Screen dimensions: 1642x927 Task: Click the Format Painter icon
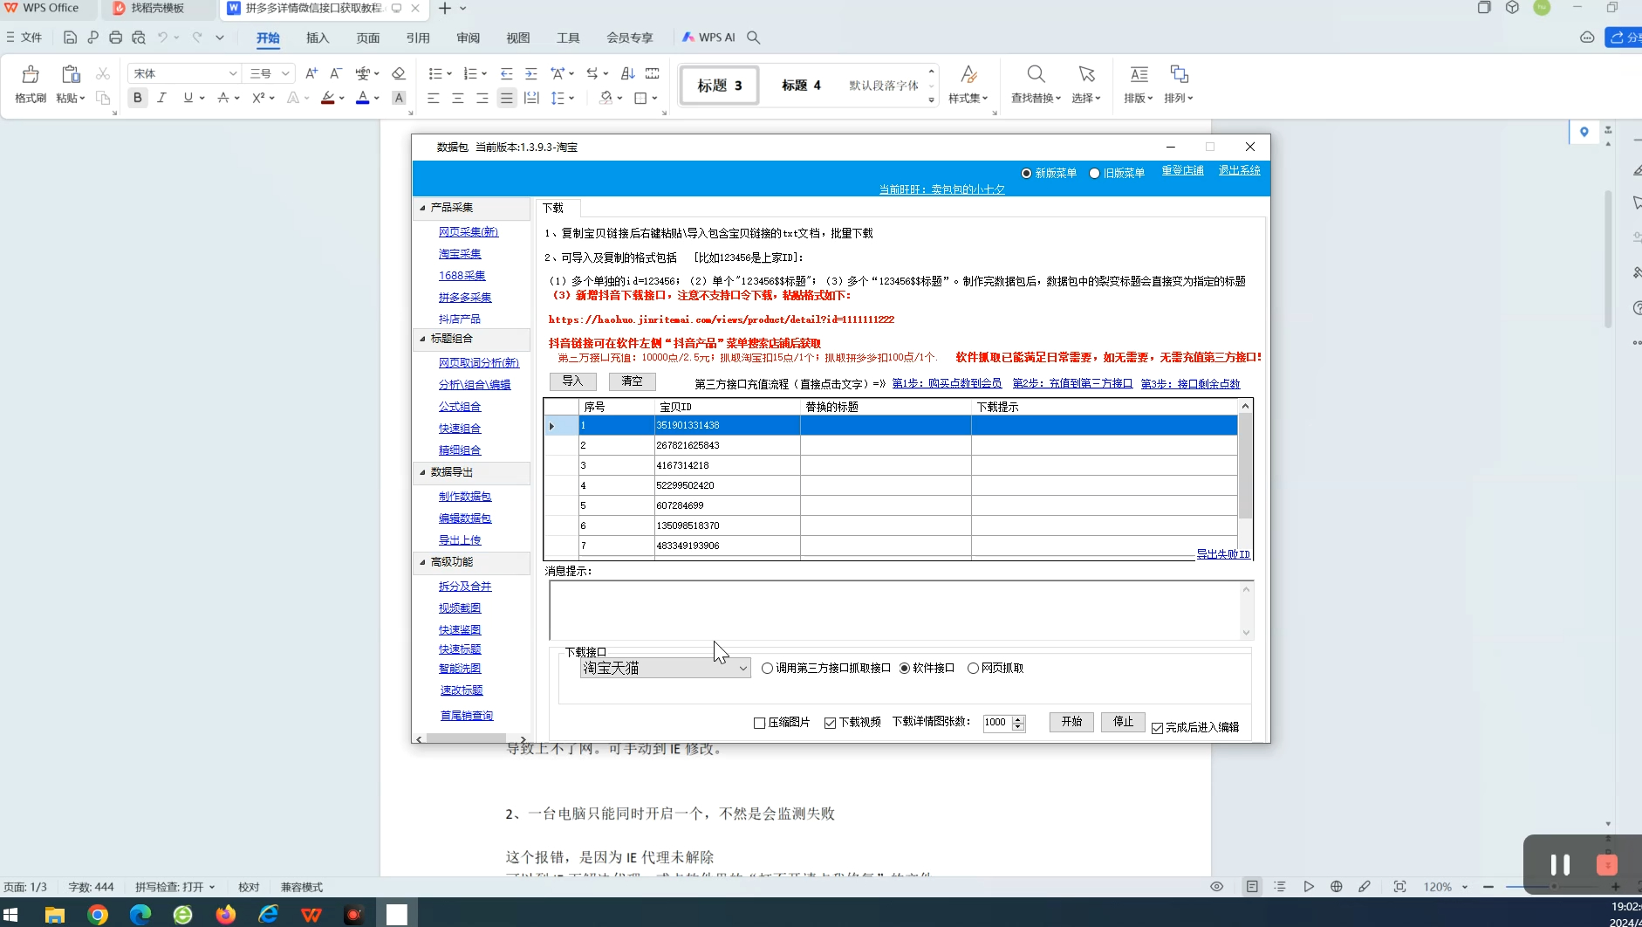coord(31,74)
